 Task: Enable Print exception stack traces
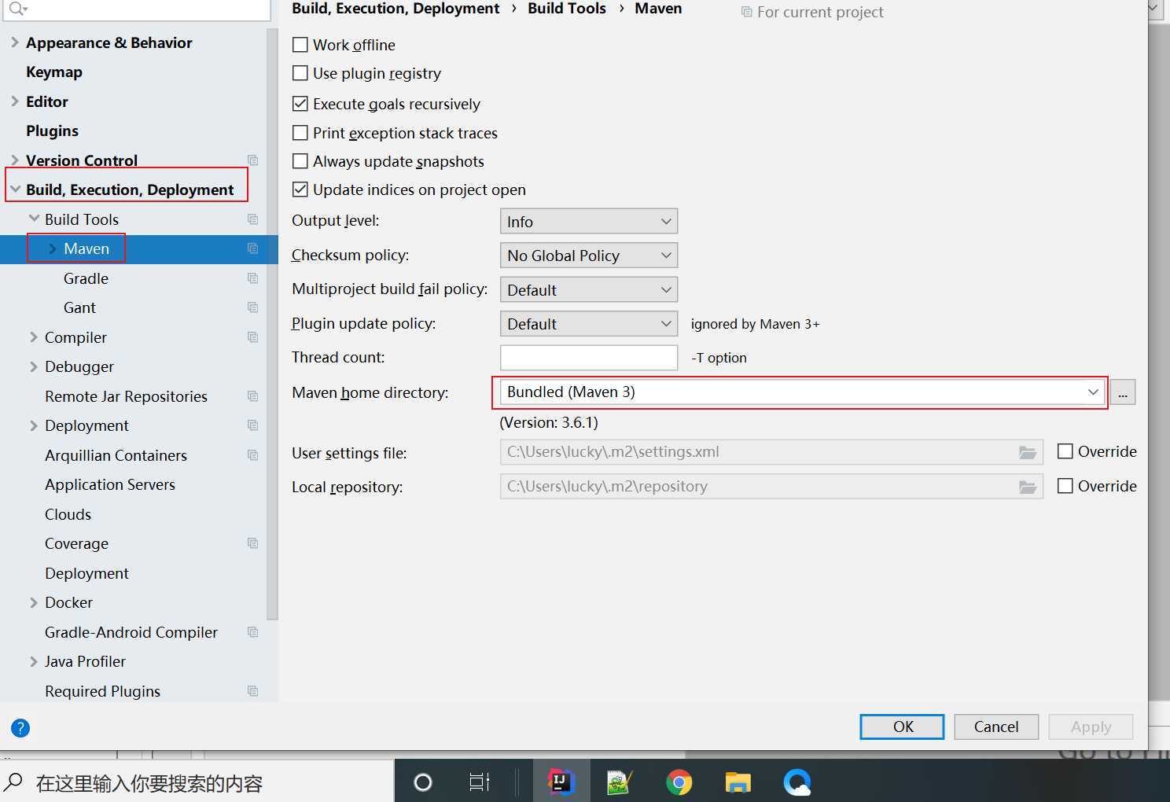point(300,133)
